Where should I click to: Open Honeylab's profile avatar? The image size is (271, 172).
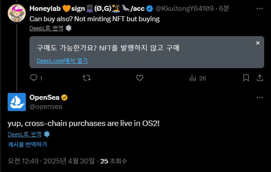17,13
